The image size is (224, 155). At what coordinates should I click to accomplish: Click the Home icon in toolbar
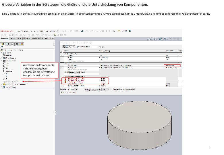(x=62, y=31)
